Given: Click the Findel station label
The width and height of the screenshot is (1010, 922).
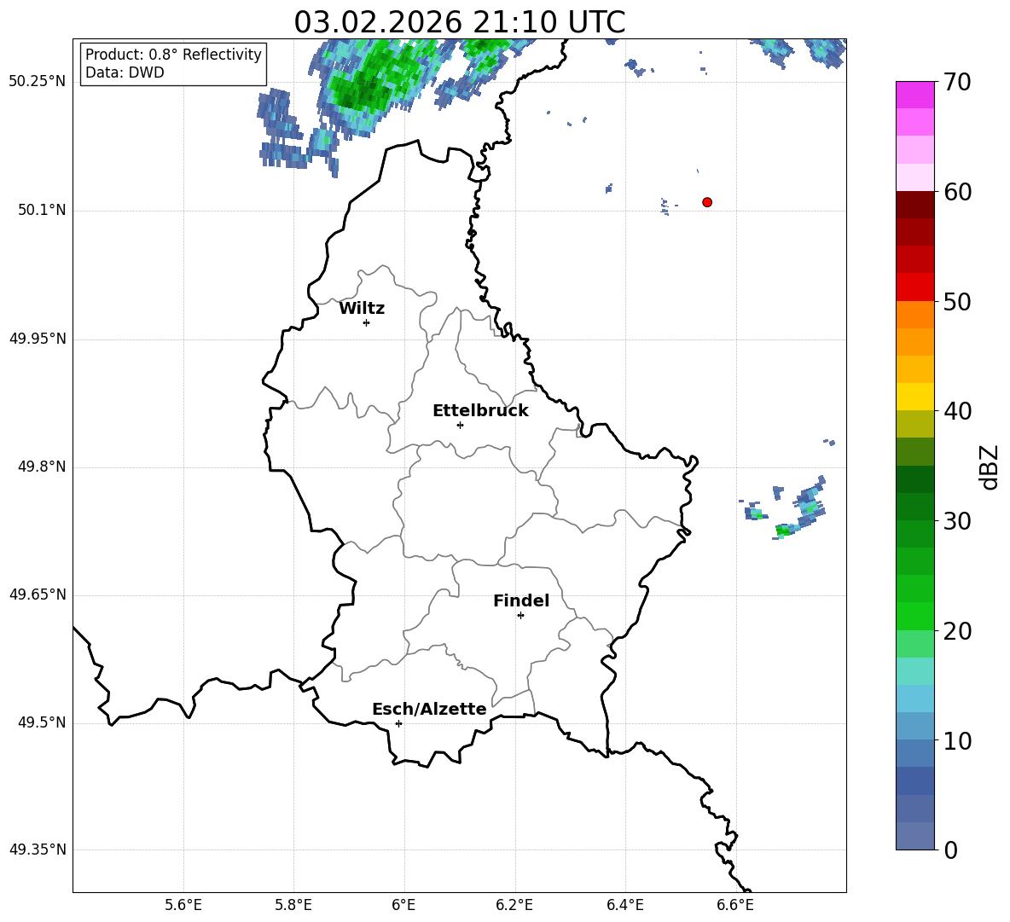Looking at the screenshot, I should click(x=521, y=600).
